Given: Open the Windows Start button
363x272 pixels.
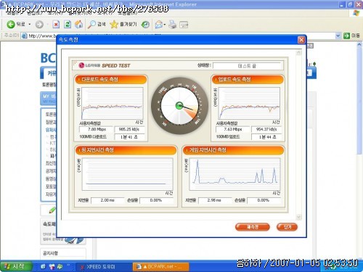Looking at the screenshot, I should click(16, 266).
